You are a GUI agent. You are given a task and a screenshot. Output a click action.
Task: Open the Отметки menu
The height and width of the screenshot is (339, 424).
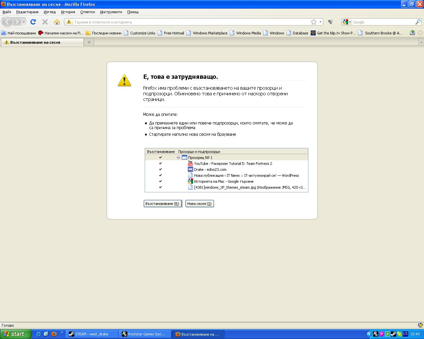(87, 12)
